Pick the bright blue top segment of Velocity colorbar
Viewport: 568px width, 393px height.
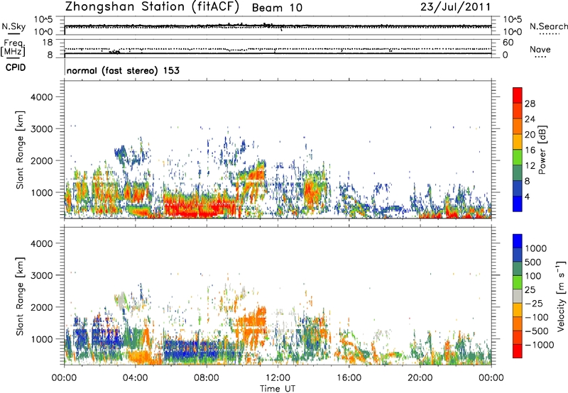click(x=518, y=241)
